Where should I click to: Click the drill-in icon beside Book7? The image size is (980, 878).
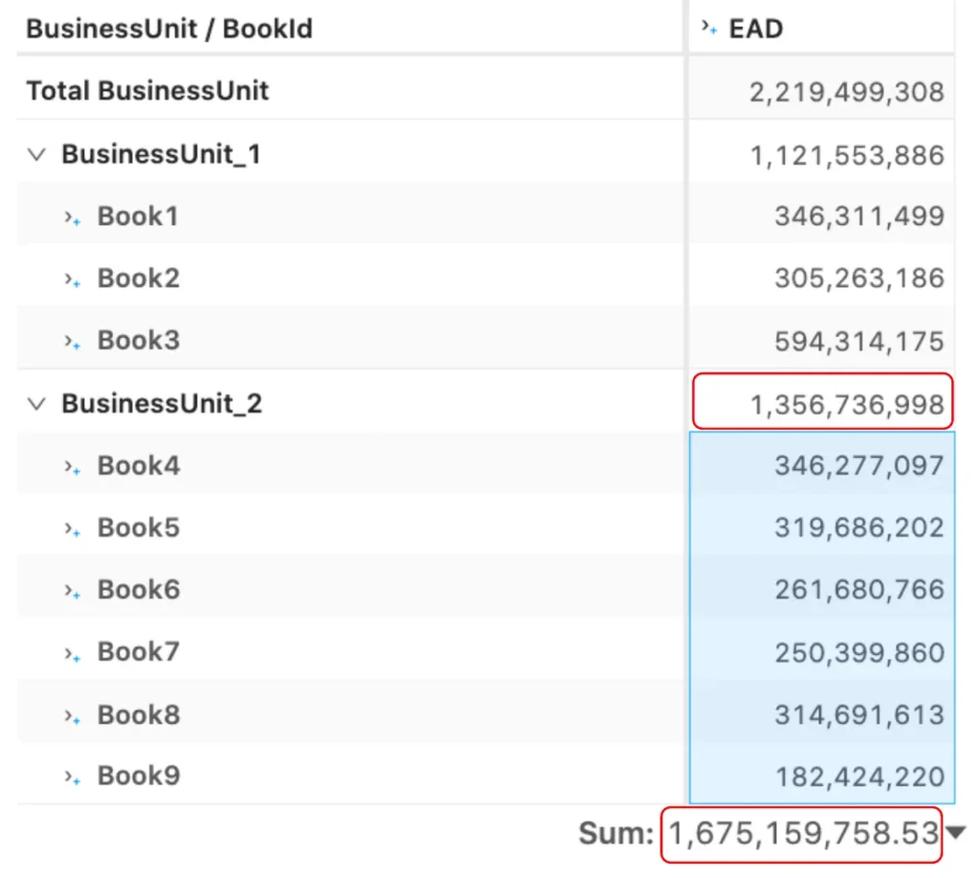click(x=73, y=654)
